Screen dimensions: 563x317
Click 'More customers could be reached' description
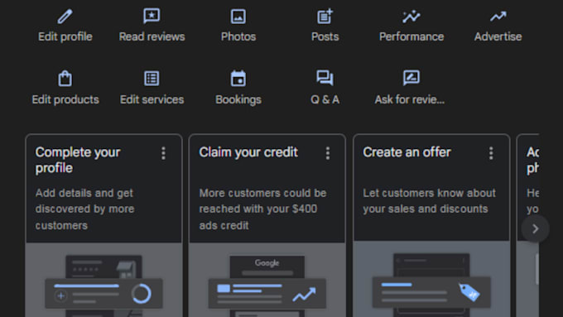coord(262,209)
